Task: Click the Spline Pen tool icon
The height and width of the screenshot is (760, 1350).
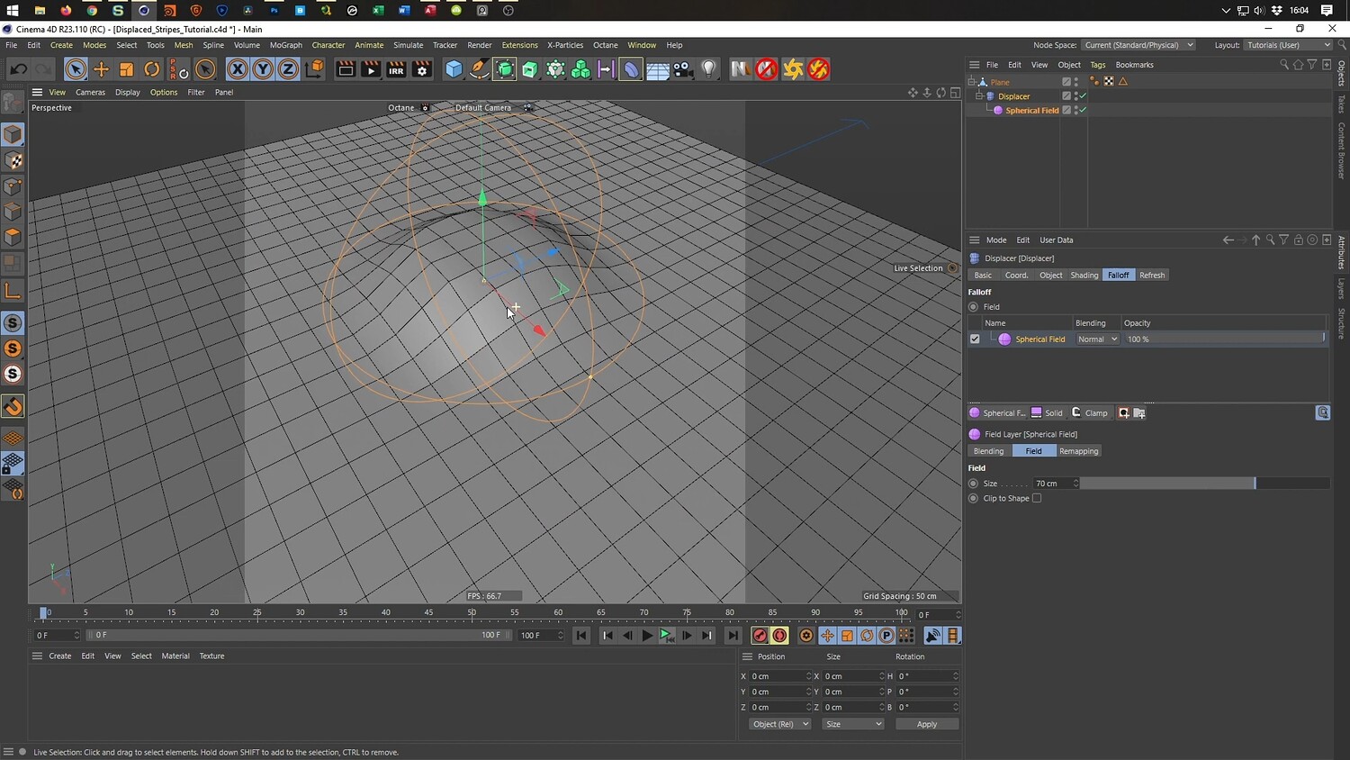Action: coord(480,69)
